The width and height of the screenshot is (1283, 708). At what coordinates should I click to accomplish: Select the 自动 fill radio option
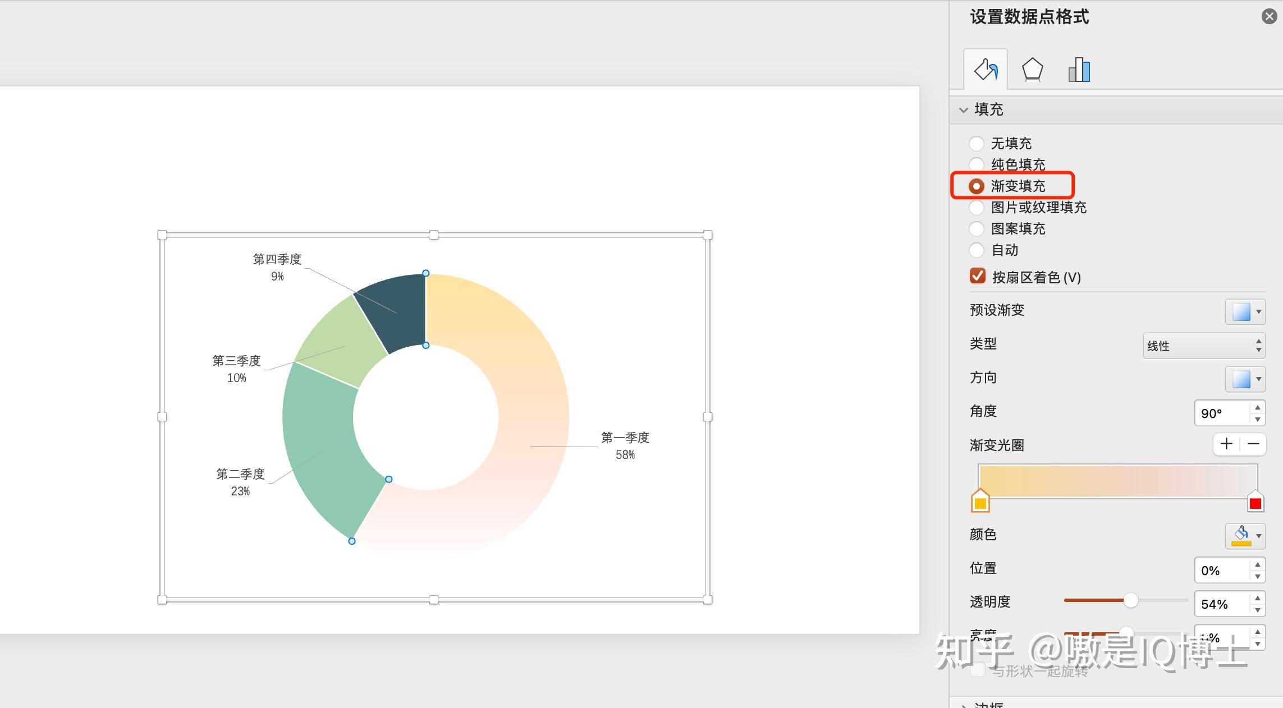coord(977,250)
